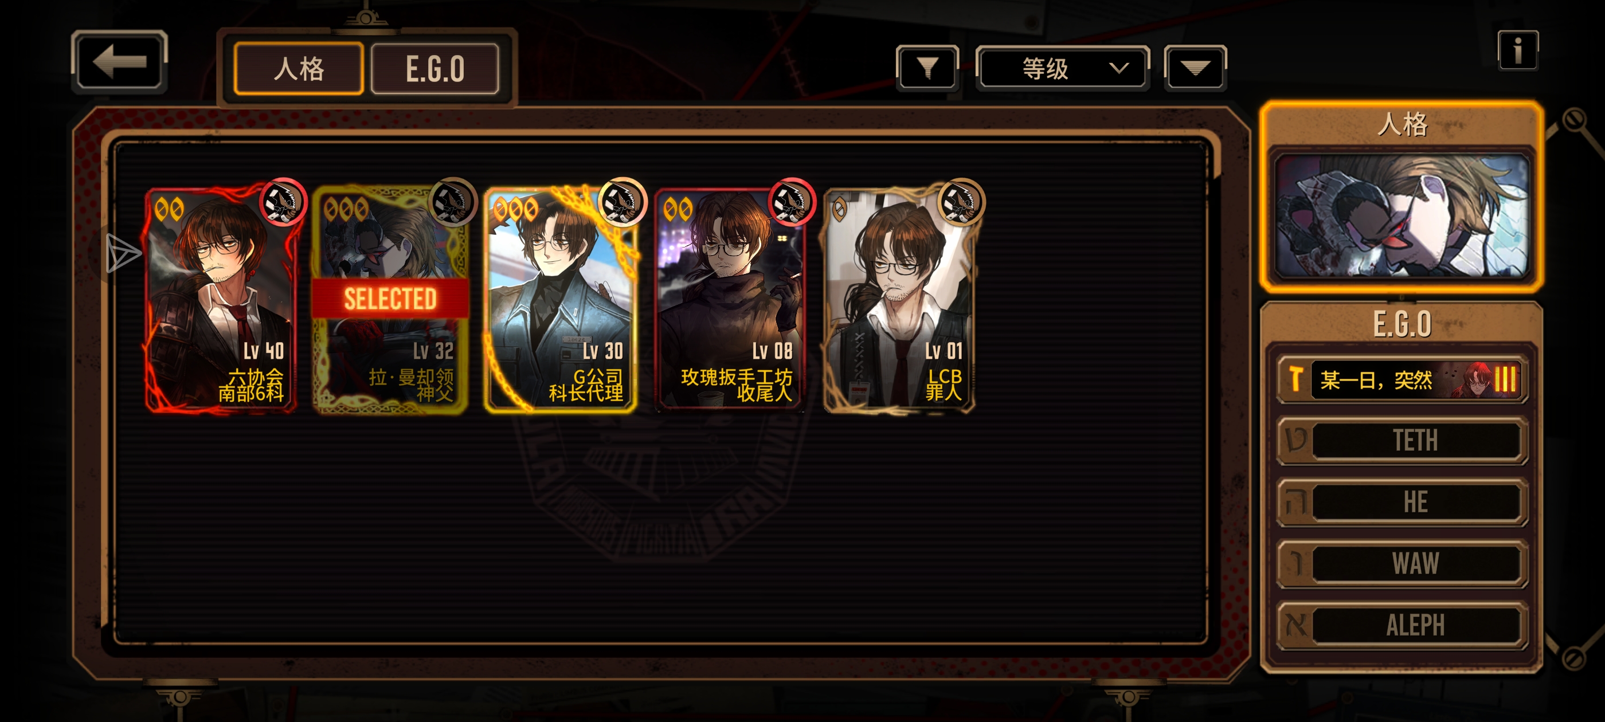This screenshot has width=1605, height=722.
Task: Click the sinner badge on the LCB 罪人 card
Action: (961, 202)
